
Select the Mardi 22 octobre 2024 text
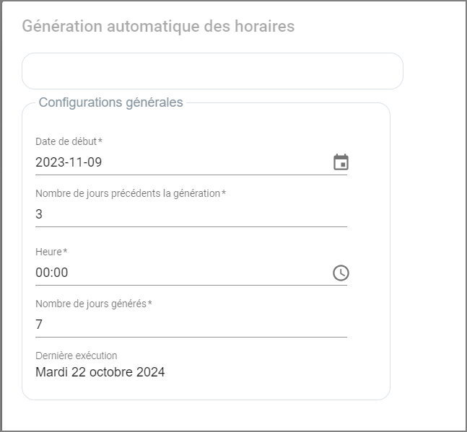100,372
